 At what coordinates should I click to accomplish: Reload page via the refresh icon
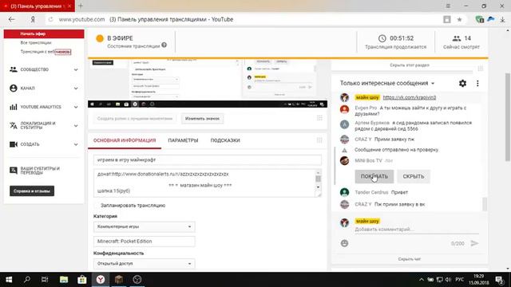50,19
